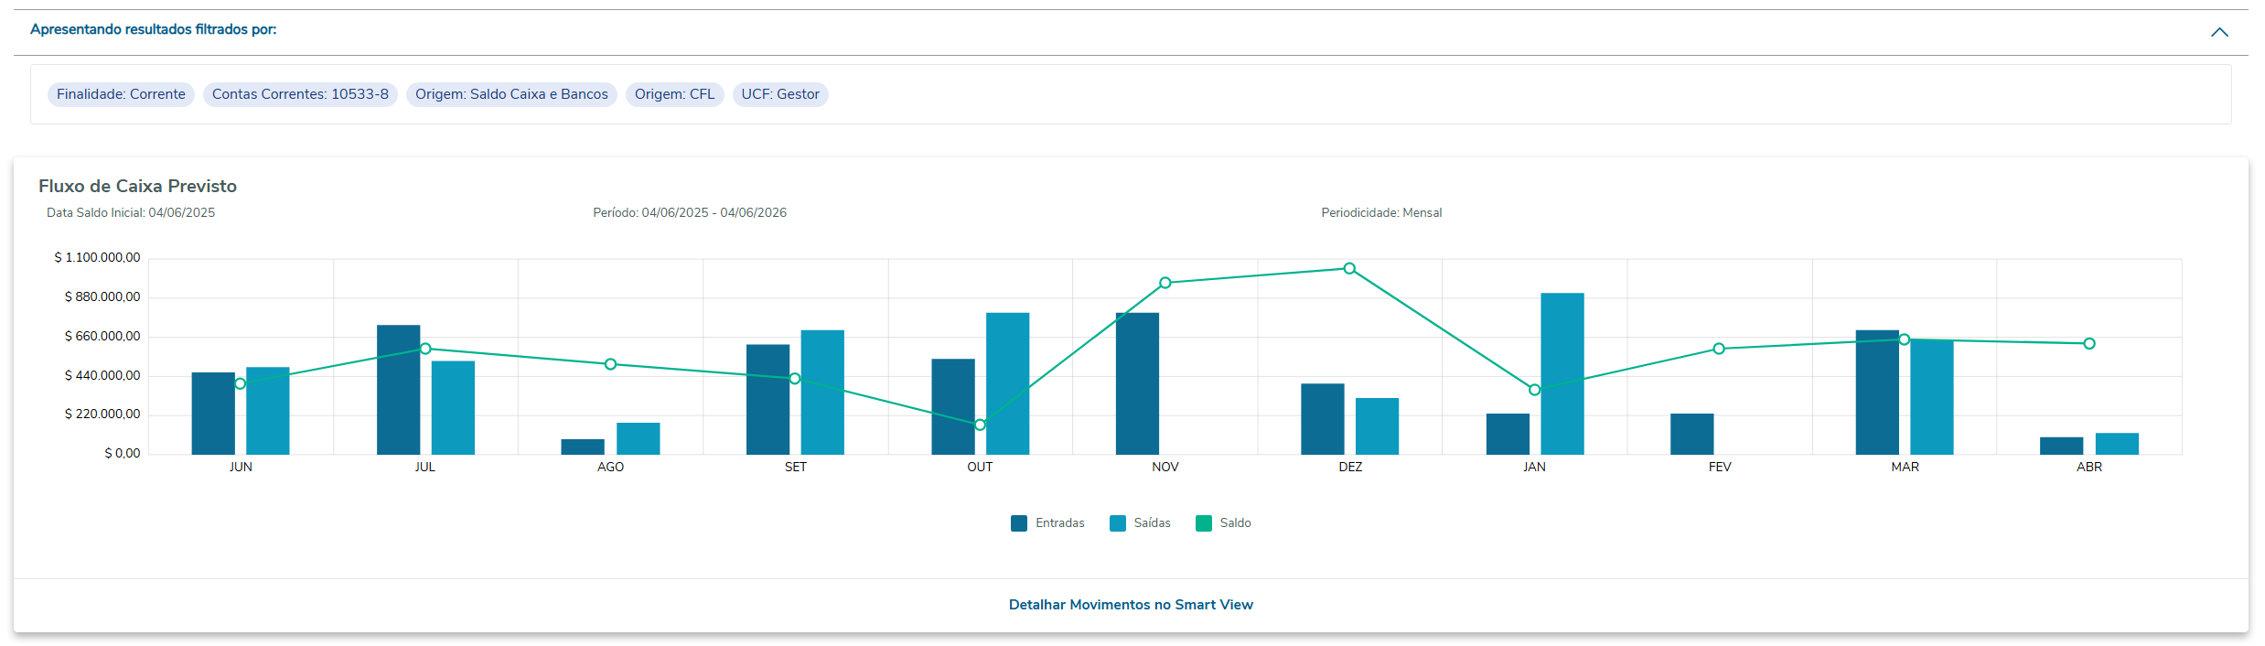Viewport: 2265px width, 646px height.
Task: Click the SET Entradas bar
Action: pyautogui.click(x=768, y=400)
